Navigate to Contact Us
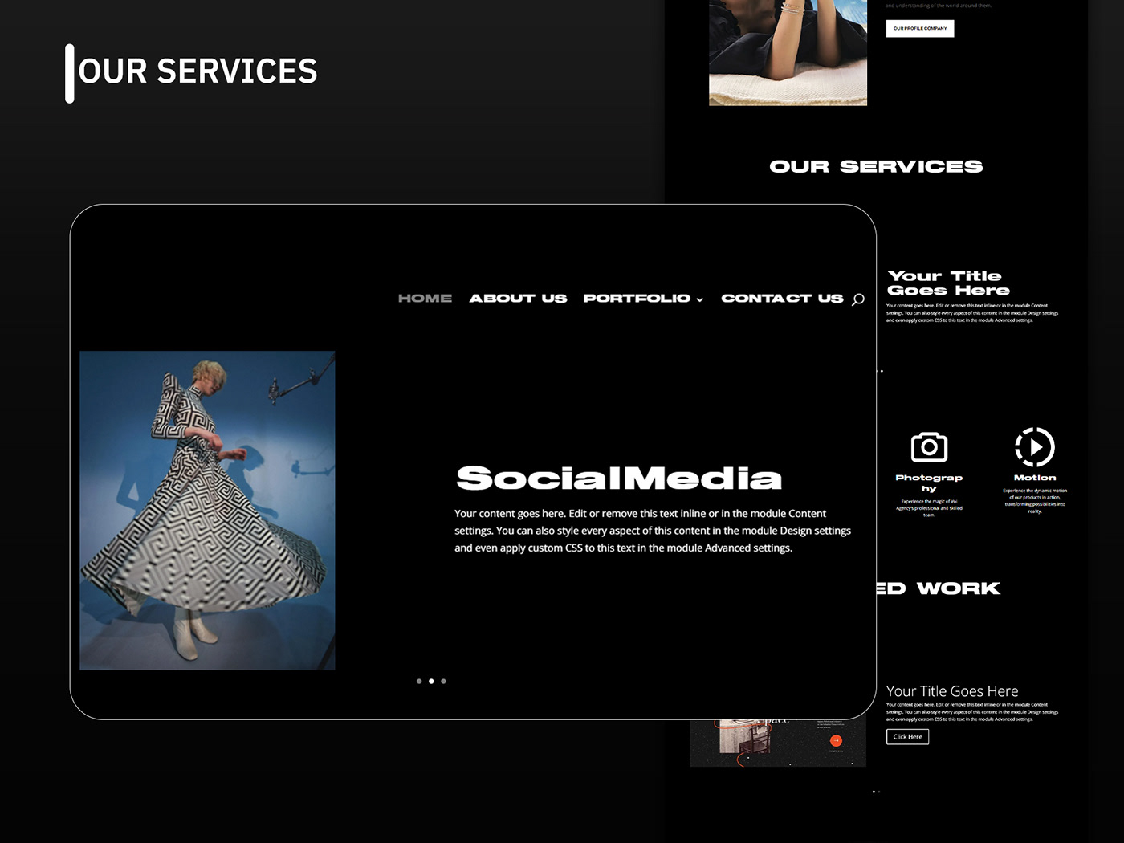Screen dimensions: 1124x843 pos(781,299)
